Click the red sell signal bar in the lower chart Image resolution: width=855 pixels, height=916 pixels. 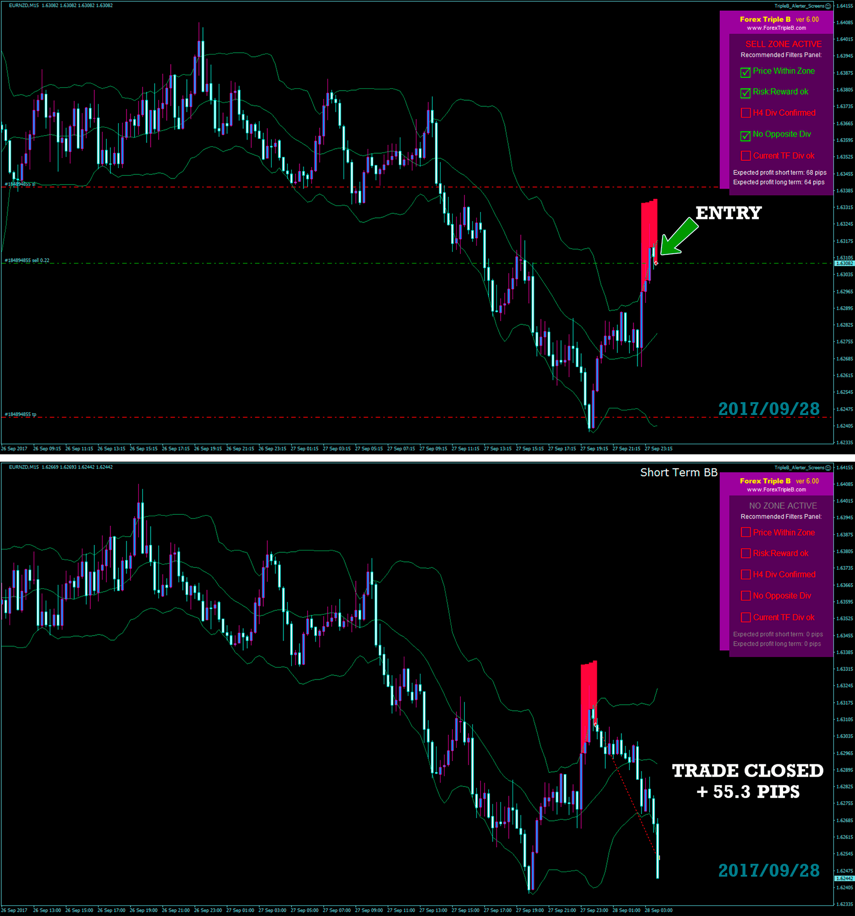tap(589, 700)
